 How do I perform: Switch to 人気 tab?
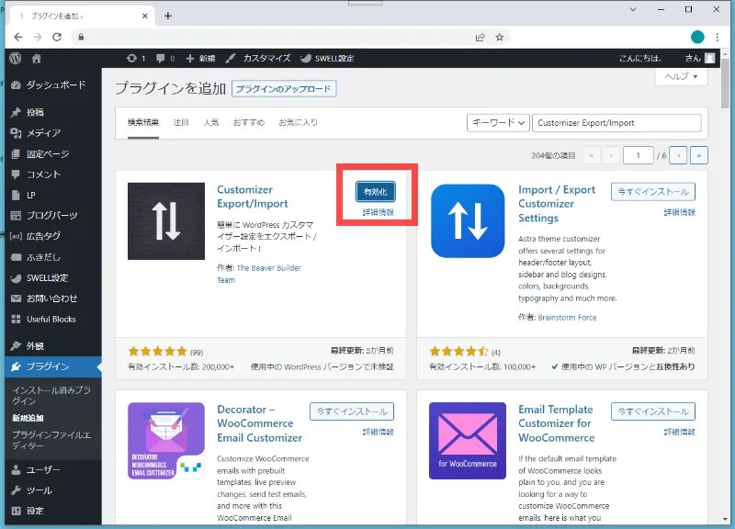tap(211, 123)
